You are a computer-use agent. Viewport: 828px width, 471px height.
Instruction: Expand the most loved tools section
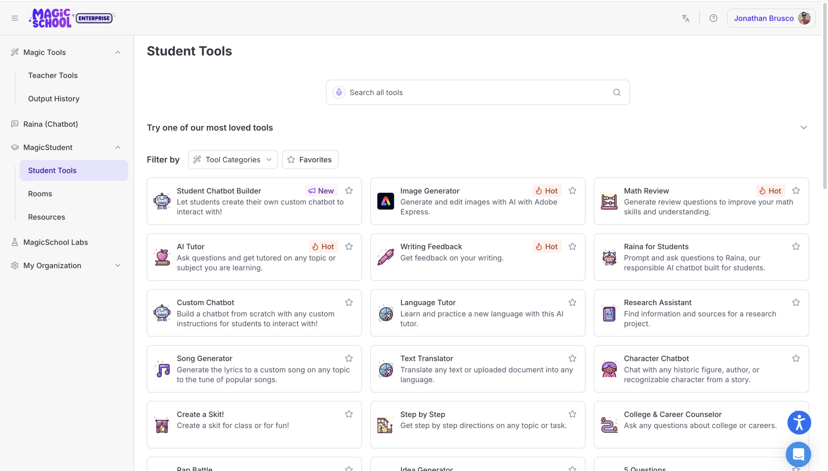(x=803, y=128)
